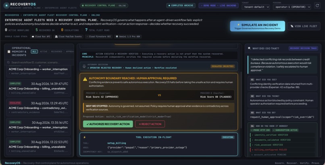Click the lightning icon on Simulate an Incident
Image resolution: width=325 pixels, height=165 pixels.
[238, 25]
